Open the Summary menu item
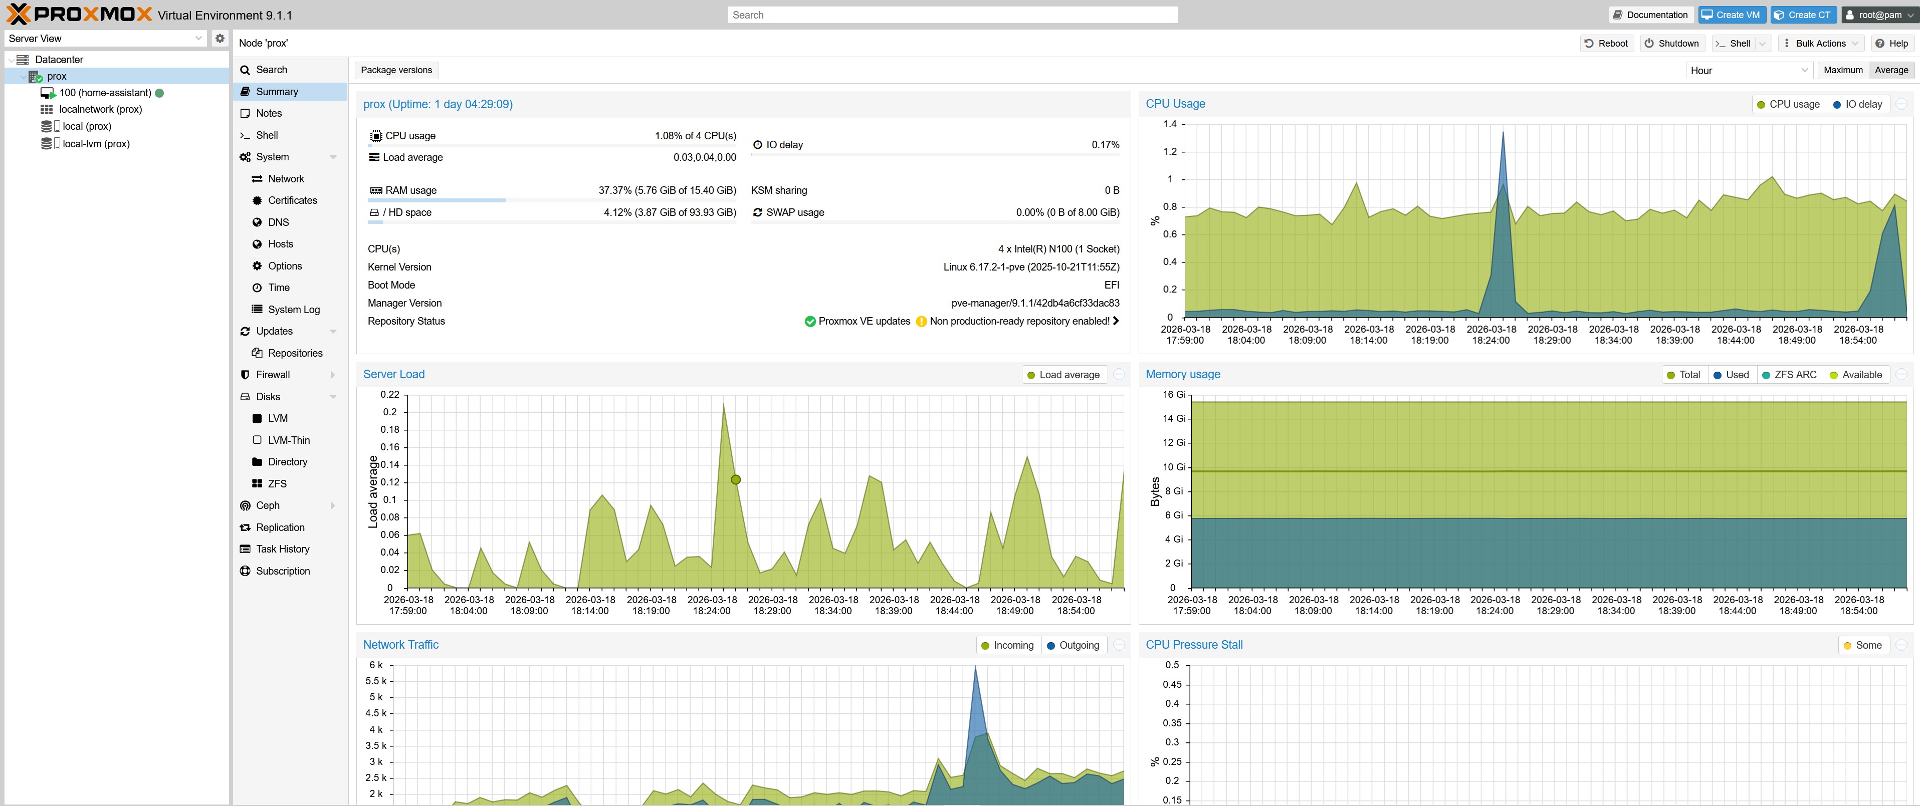 [290, 92]
